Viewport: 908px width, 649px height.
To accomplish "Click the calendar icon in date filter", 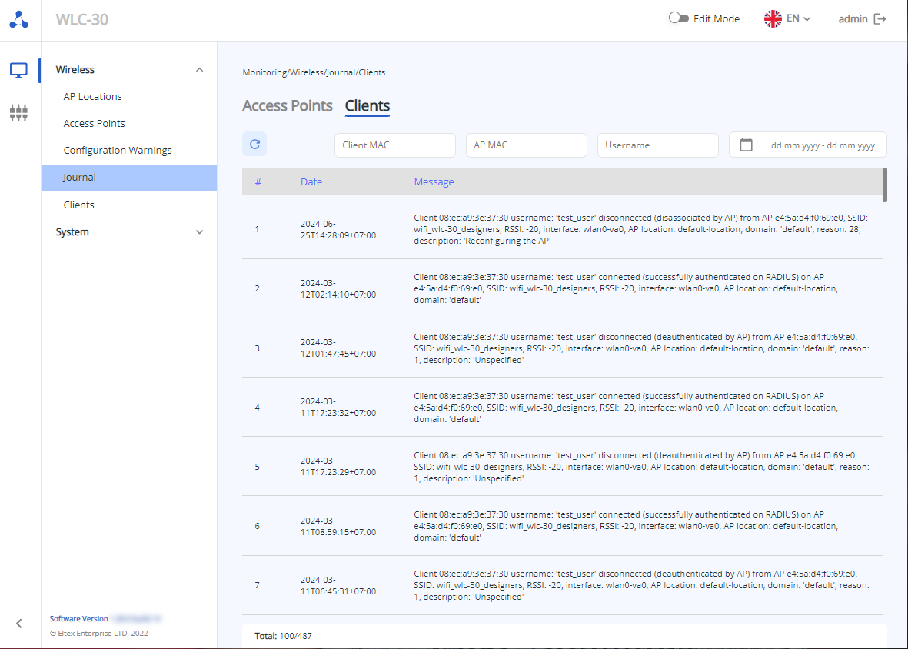I will tap(746, 145).
